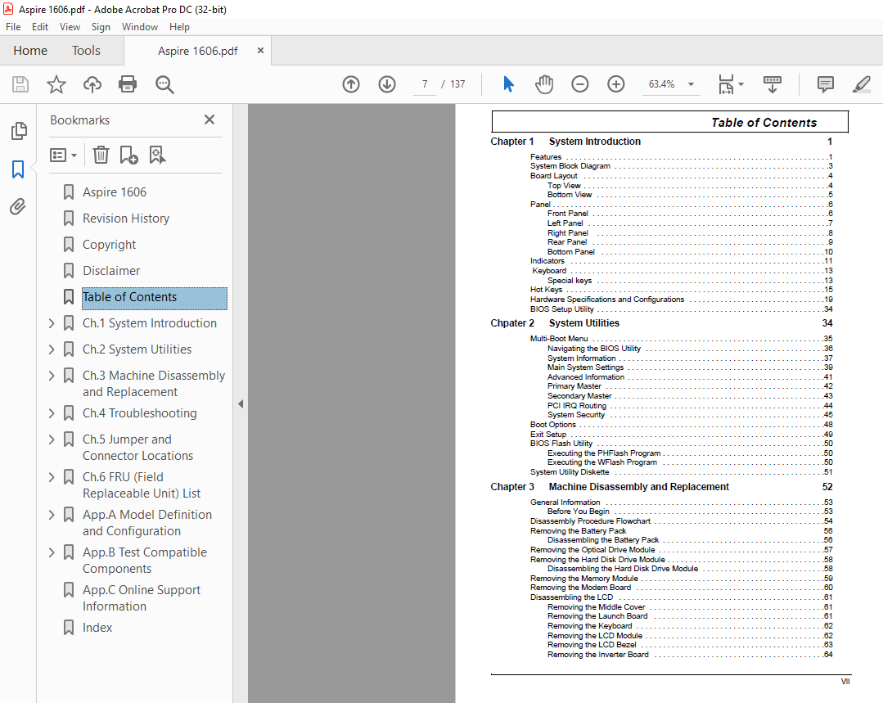This screenshot has width=883, height=703.
Task: Open the Window menu
Action: coord(140,27)
